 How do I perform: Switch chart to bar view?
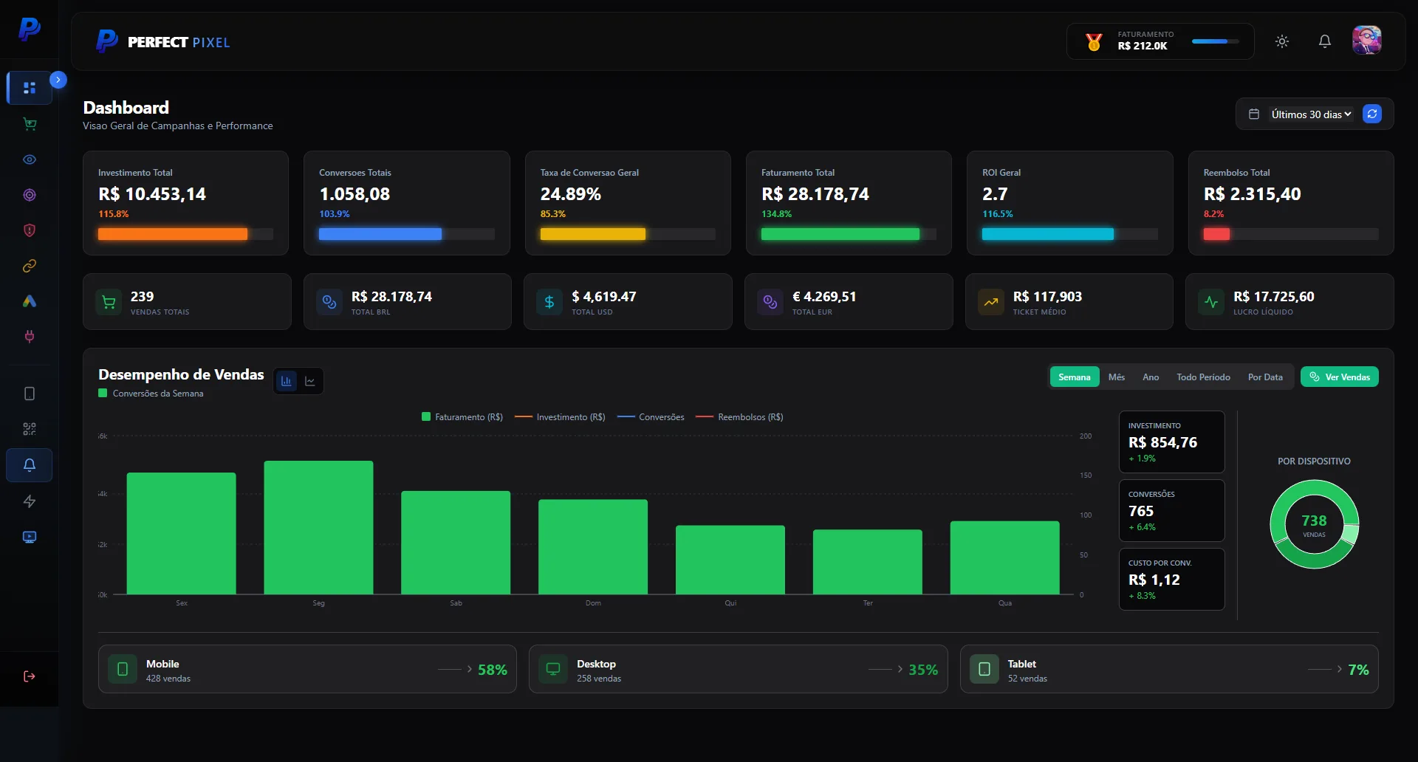click(287, 381)
